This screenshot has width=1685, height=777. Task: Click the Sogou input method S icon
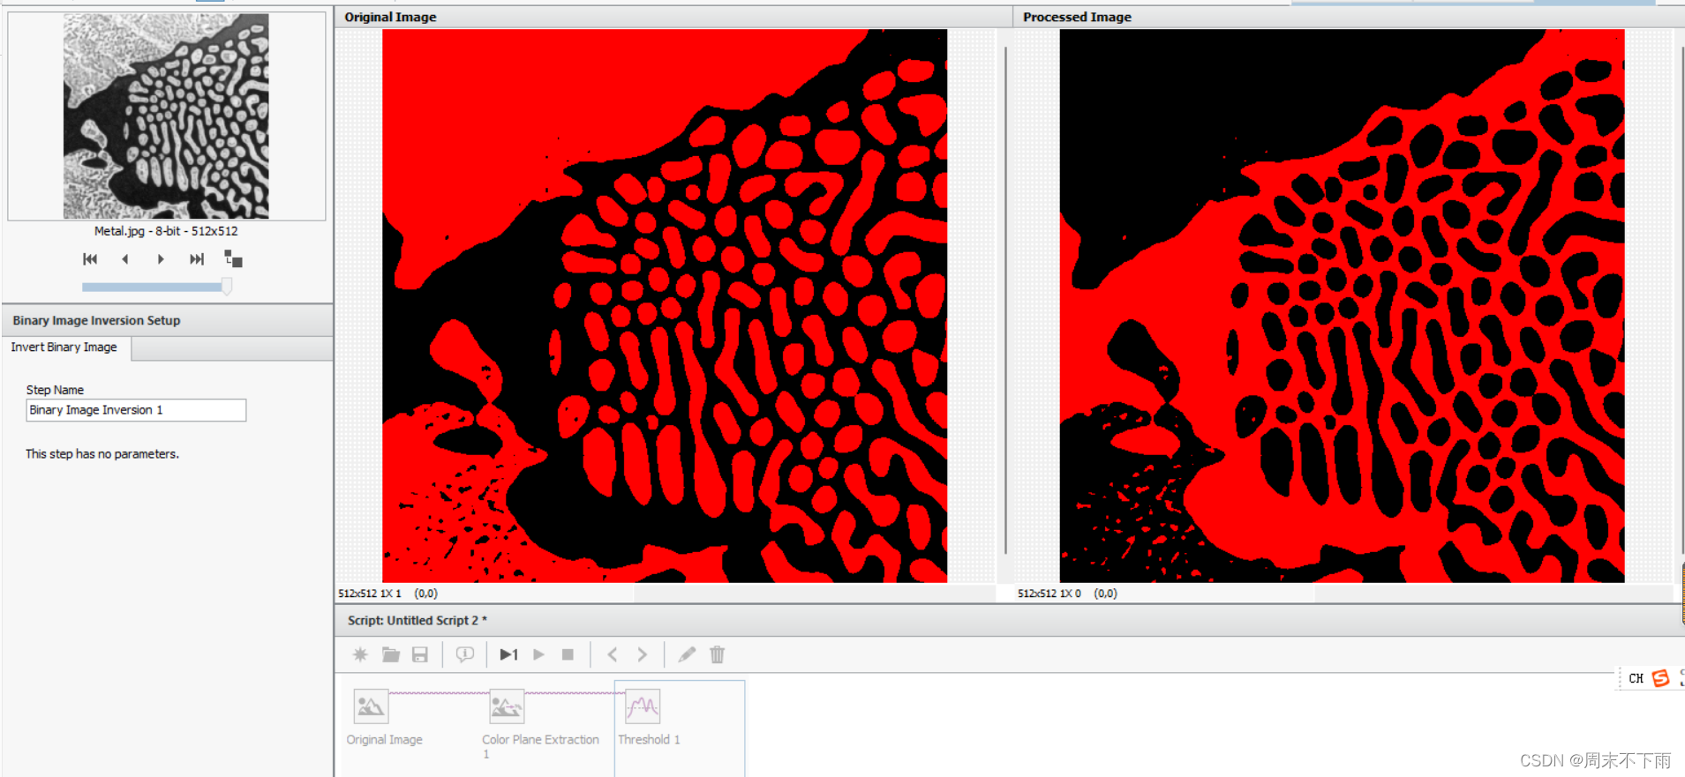tap(1660, 678)
